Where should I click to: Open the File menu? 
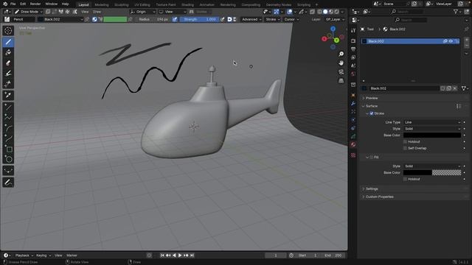tap(13, 4)
